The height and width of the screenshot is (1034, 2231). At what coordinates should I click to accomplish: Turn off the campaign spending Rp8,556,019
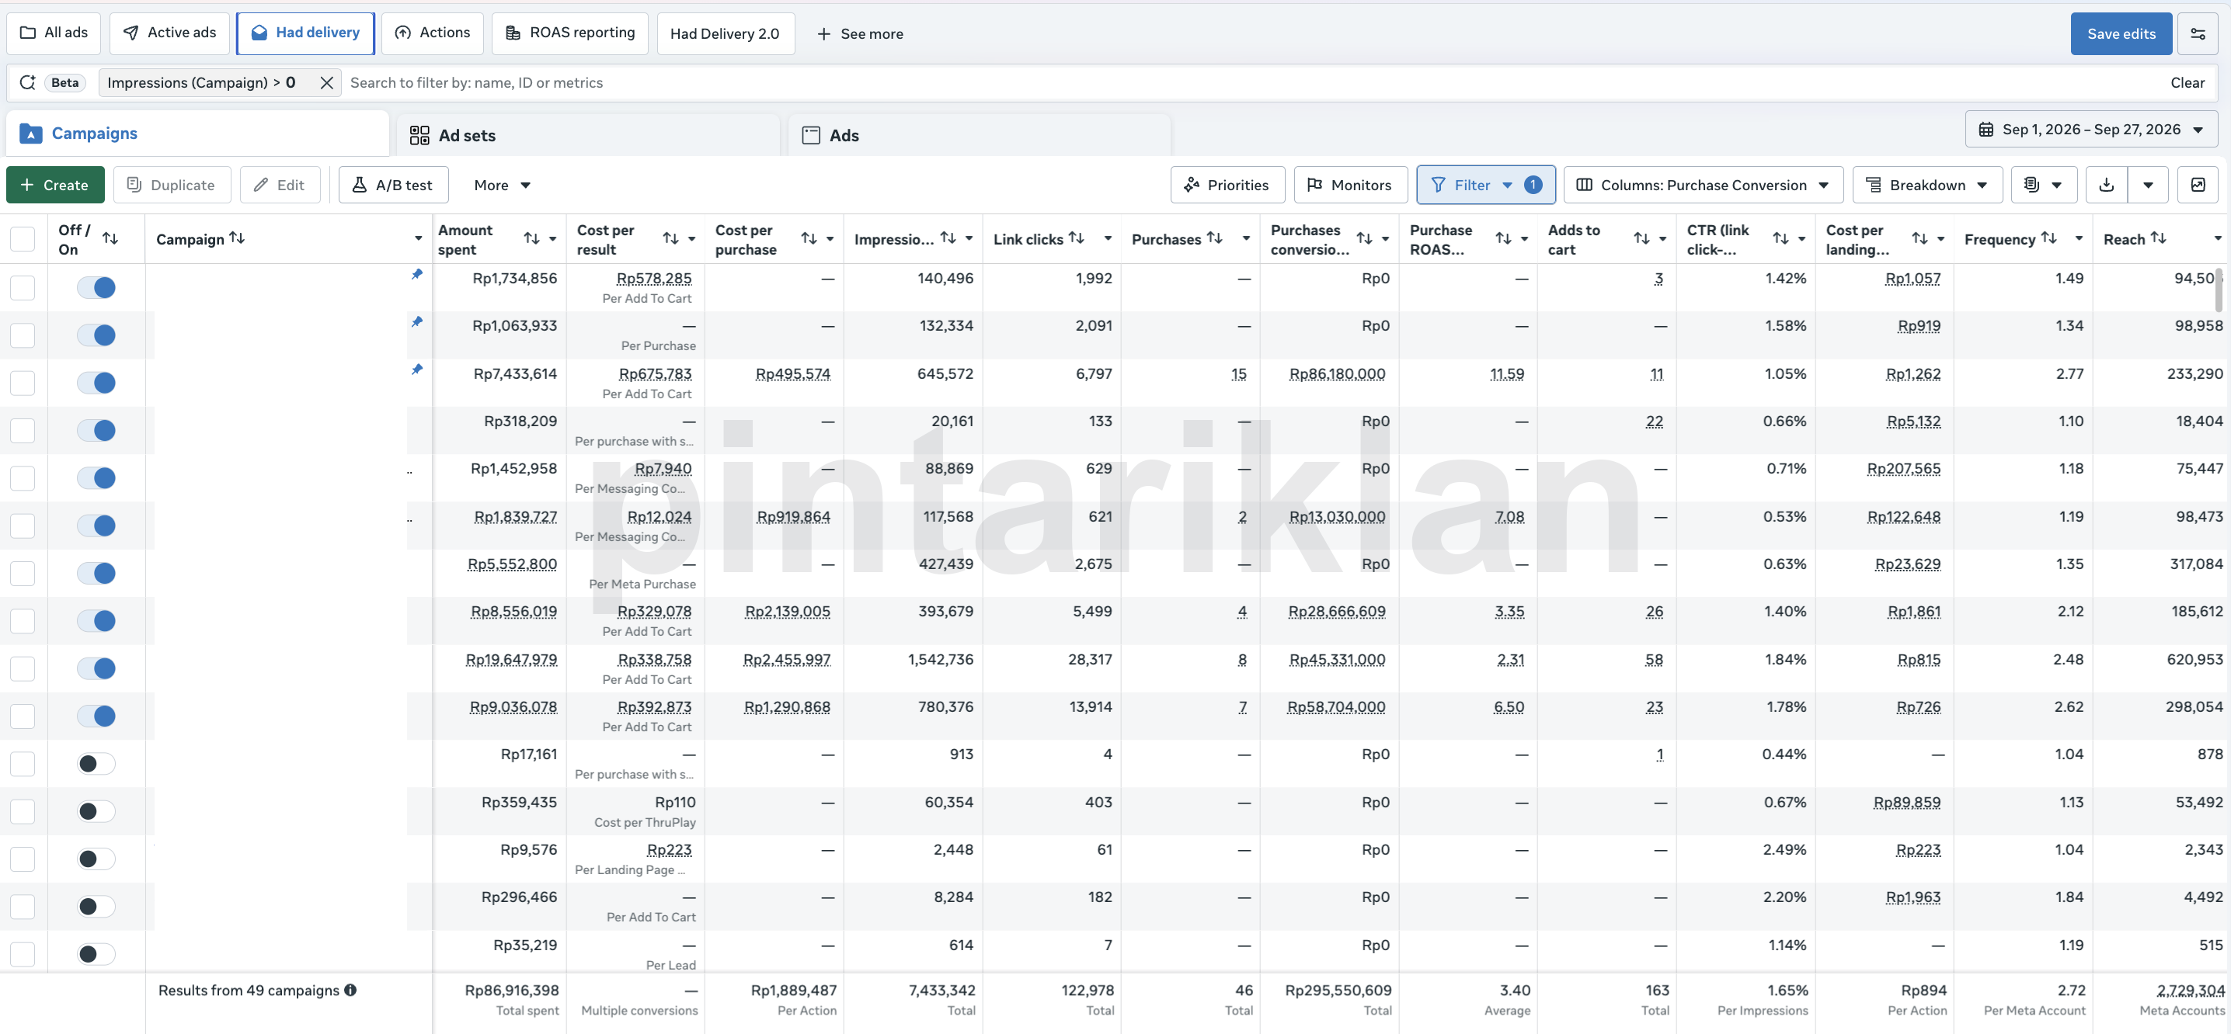96,620
